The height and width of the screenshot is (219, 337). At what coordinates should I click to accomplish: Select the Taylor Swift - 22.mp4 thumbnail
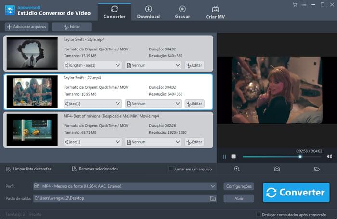tap(32, 92)
